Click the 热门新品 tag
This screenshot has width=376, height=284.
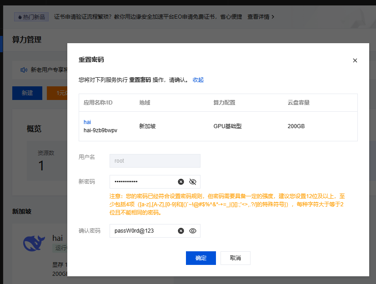click(31, 17)
